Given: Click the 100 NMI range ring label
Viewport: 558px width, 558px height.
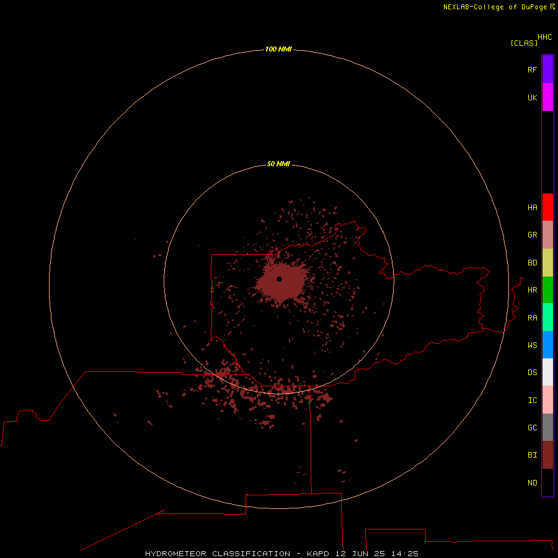Looking at the screenshot, I should (x=278, y=49).
